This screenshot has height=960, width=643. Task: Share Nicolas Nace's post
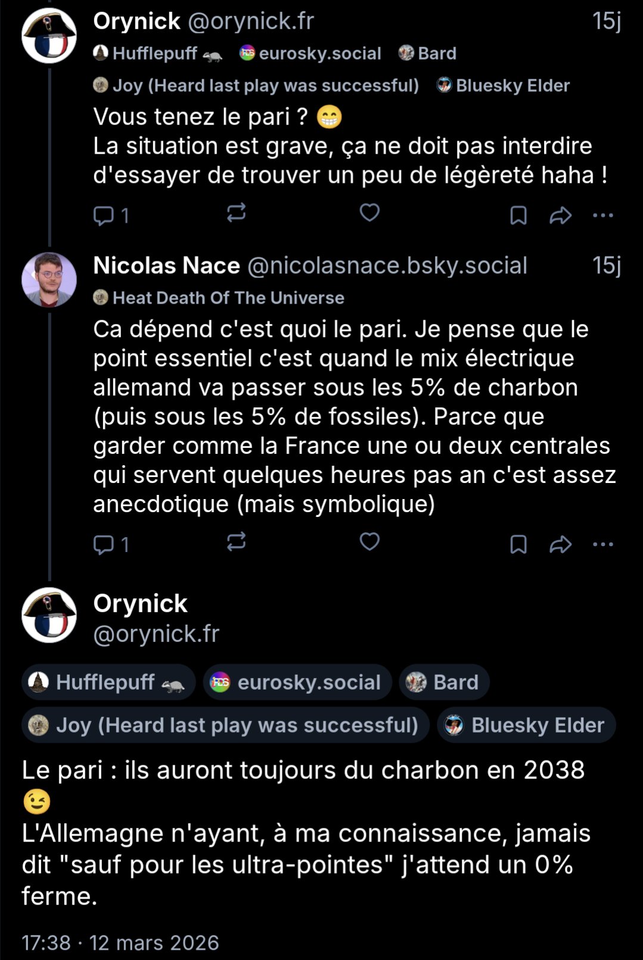coord(560,544)
